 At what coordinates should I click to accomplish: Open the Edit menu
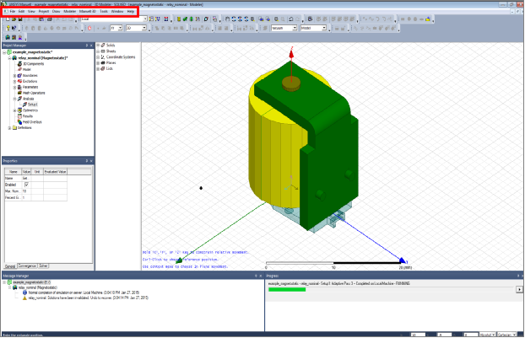(x=21, y=11)
